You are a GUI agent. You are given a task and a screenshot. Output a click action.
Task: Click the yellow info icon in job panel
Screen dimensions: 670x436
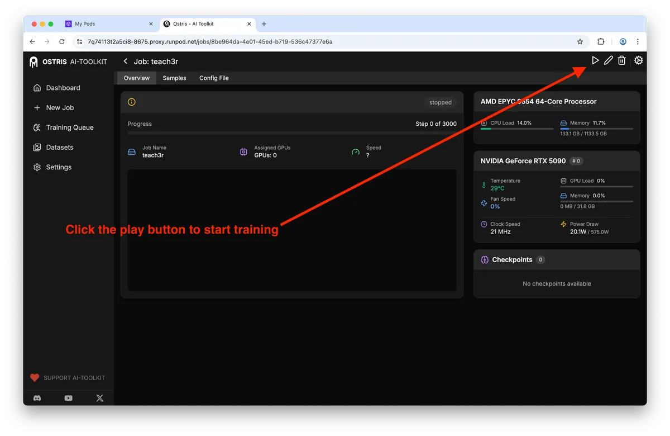pyautogui.click(x=132, y=102)
